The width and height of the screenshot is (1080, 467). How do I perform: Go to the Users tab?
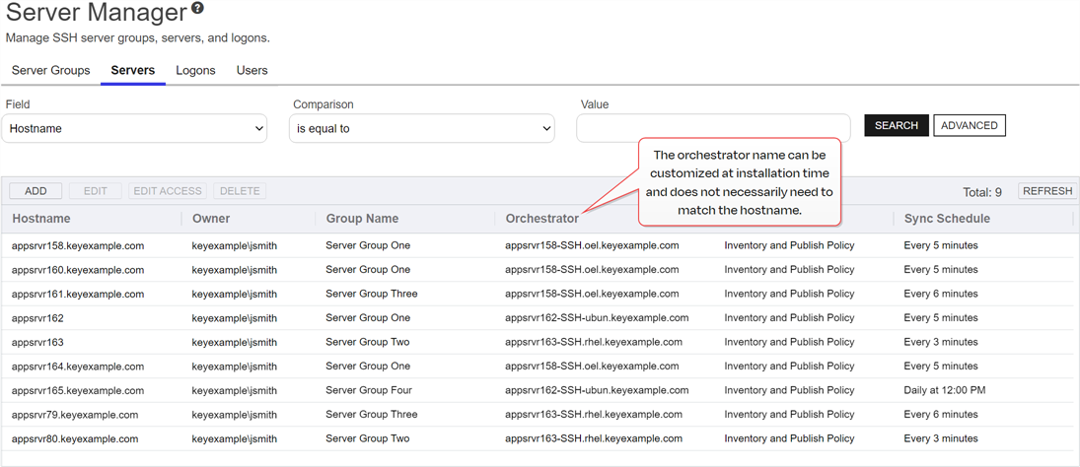point(252,71)
